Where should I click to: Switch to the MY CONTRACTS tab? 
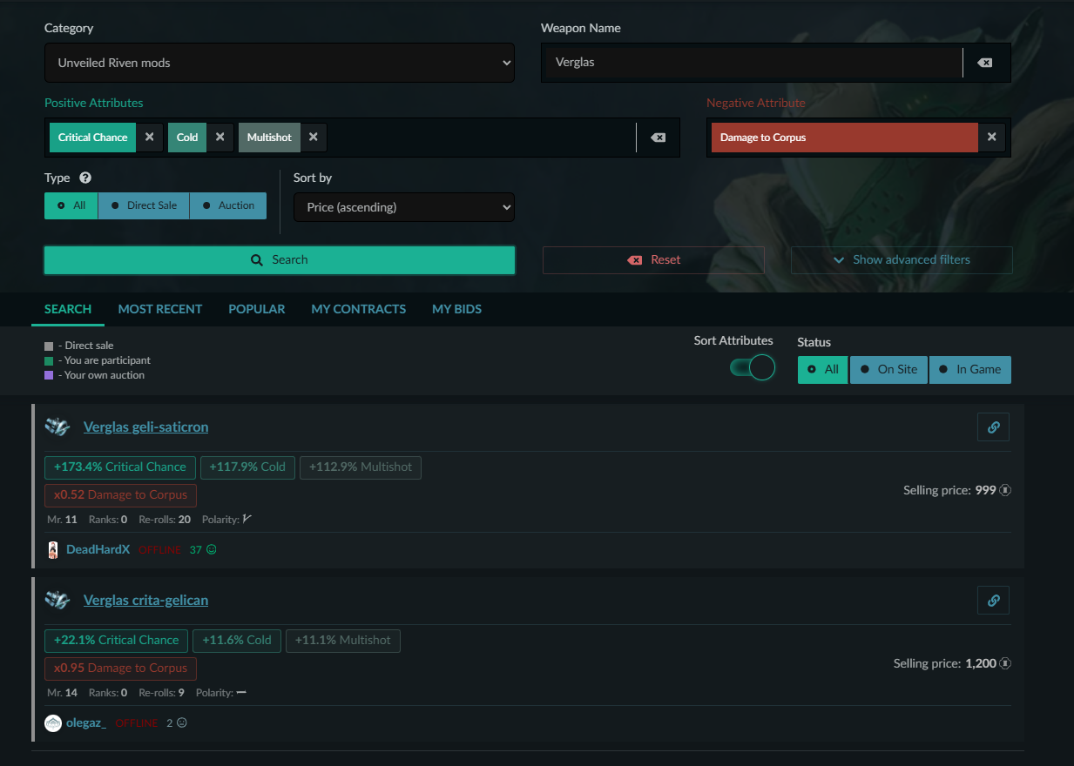tap(359, 309)
